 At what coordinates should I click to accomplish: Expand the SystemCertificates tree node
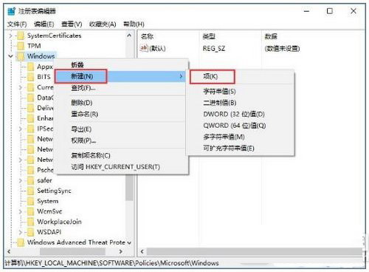tap(10, 35)
